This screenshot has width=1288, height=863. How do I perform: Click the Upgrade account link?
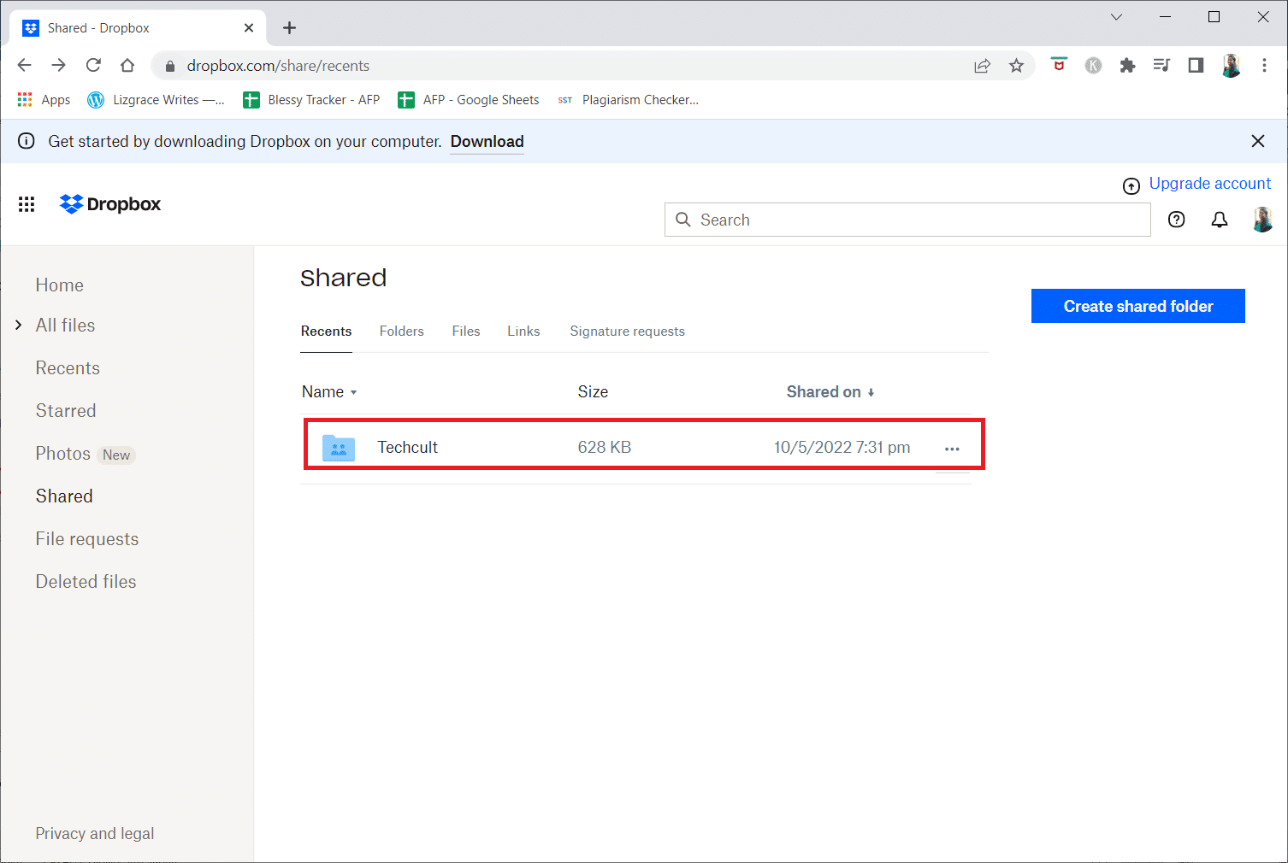point(1210,184)
